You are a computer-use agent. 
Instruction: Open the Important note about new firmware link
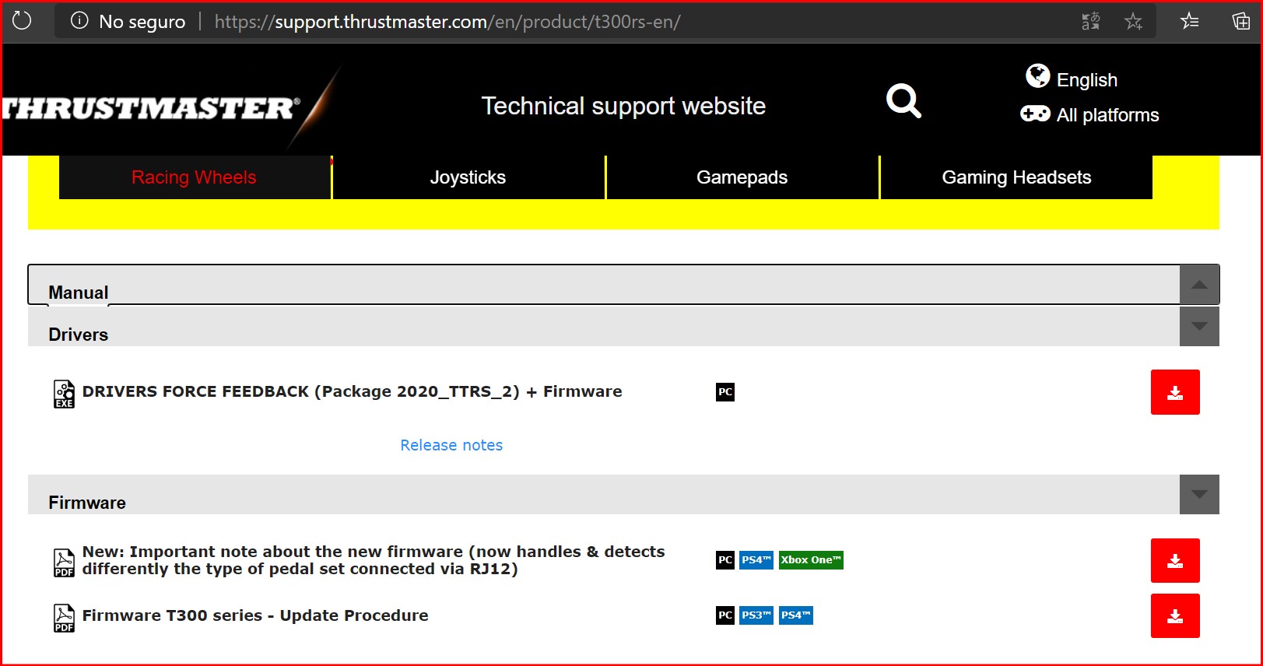(x=374, y=560)
